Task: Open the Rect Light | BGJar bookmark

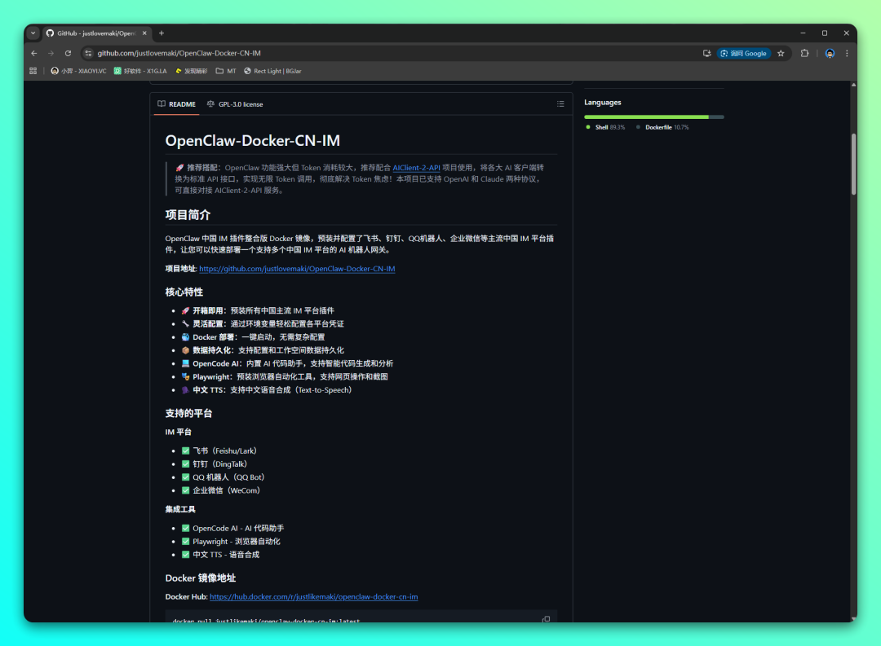Action: (x=272, y=71)
